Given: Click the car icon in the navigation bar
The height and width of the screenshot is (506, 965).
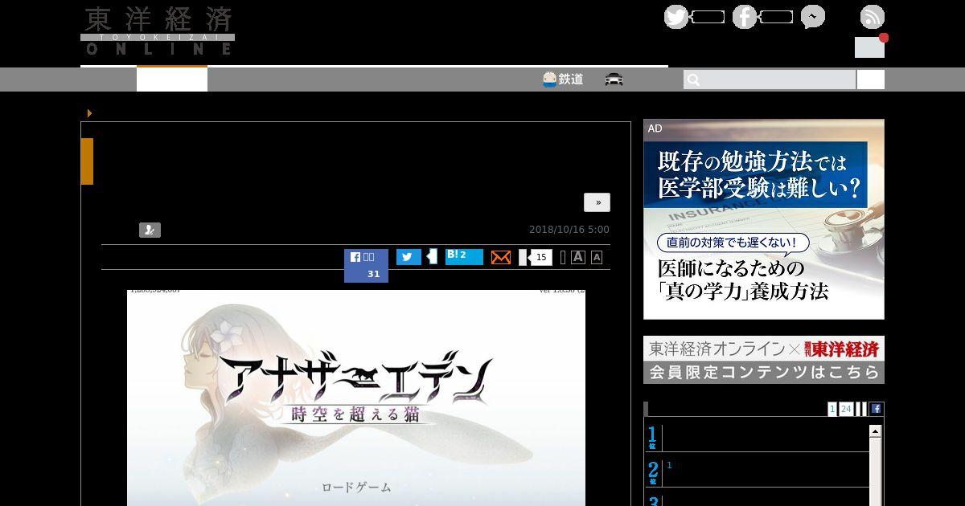Looking at the screenshot, I should [614, 80].
